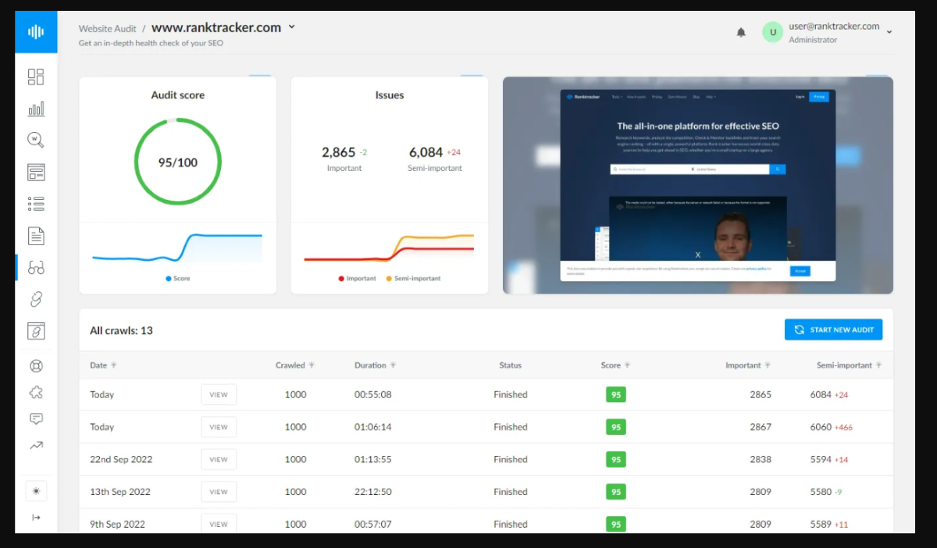Click the orange Semi-important legend marker
Screen dimensions: 937x548
[389, 279]
